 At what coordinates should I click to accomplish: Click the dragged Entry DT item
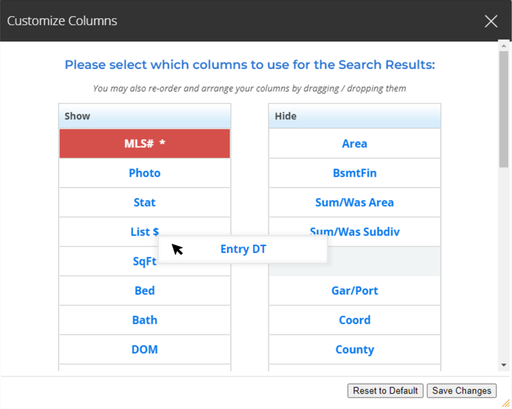[243, 249]
